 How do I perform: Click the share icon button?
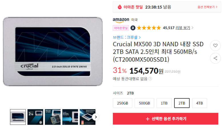coord(215,58)
